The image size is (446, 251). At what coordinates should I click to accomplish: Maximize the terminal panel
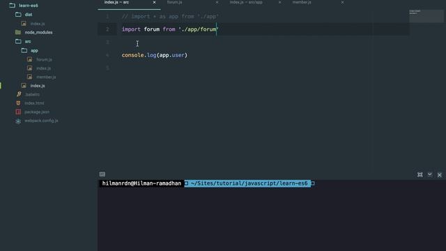pyautogui.click(x=420, y=175)
